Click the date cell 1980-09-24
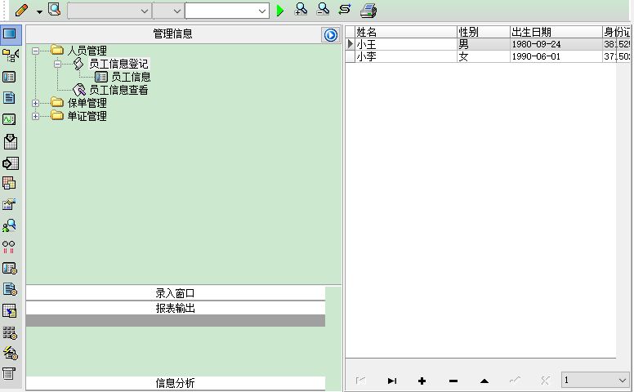 [x=556, y=44]
